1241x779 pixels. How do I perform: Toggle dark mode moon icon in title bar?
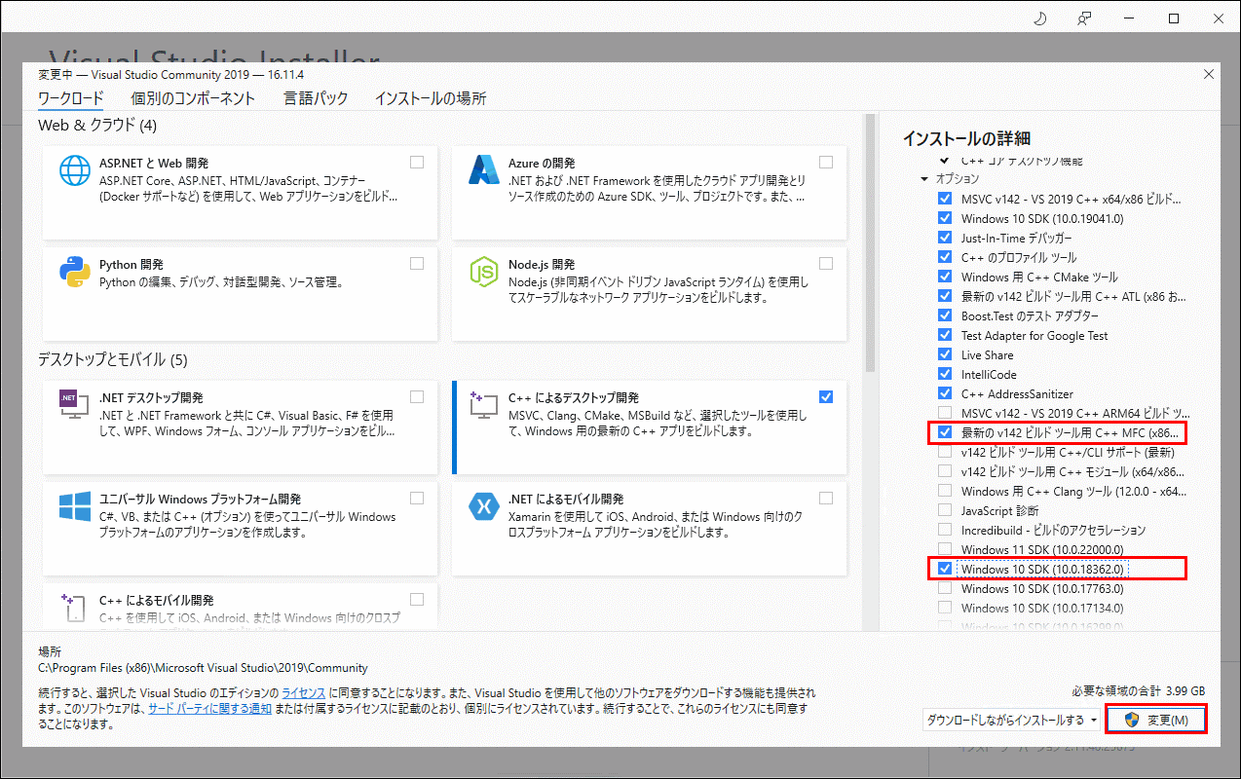point(1038,19)
